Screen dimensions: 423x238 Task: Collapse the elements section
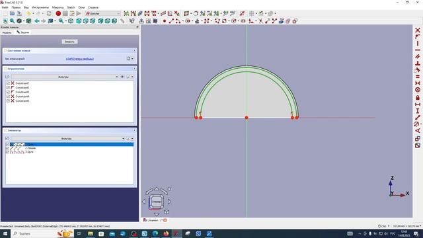(x=134, y=130)
